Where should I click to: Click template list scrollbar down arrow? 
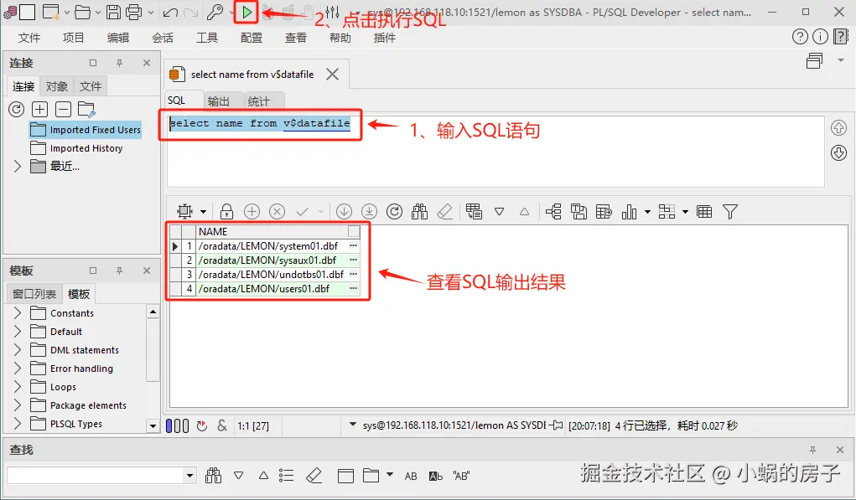tap(153, 425)
